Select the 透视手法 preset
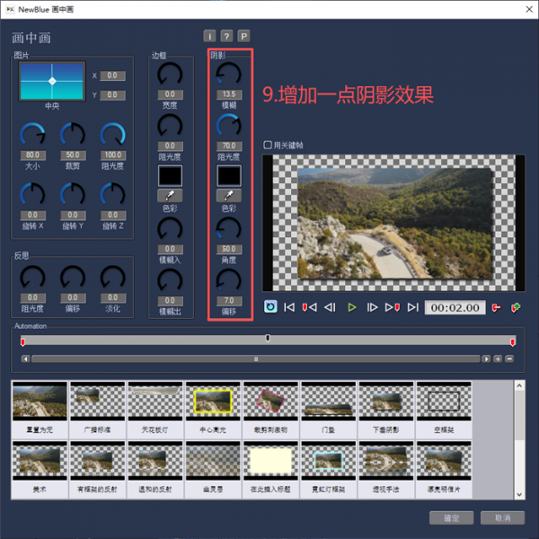 pyautogui.click(x=386, y=469)
